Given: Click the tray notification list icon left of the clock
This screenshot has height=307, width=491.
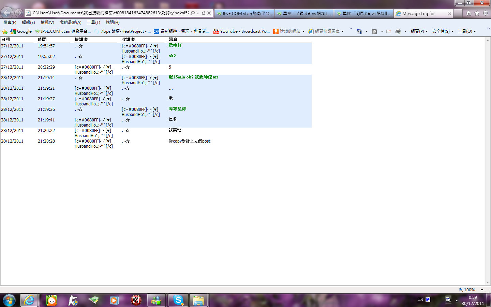Looking at the screenshot, I should coord(448,299).
